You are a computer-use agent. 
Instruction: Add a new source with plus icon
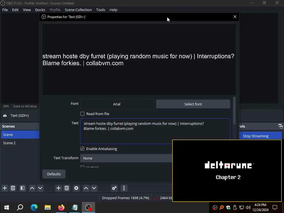pyautogui.click(x=58, y=188)
